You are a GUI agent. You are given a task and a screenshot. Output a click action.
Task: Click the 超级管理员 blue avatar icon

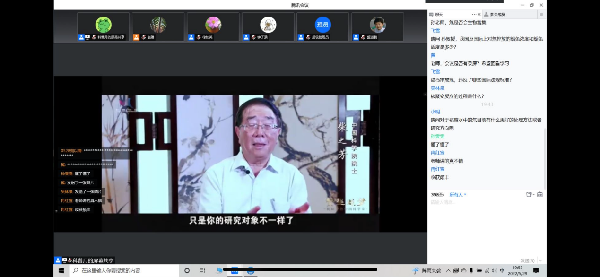click(x=323, y=25)
